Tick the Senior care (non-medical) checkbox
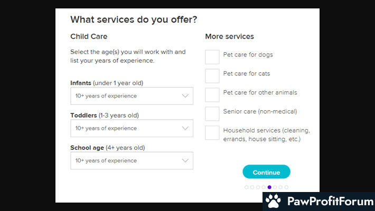 click(212, 113)
